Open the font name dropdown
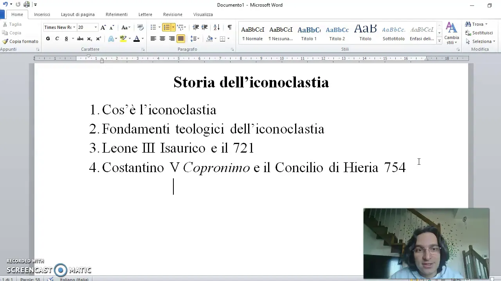This screenshot has height=281, width=501. [x=74, y=27]
